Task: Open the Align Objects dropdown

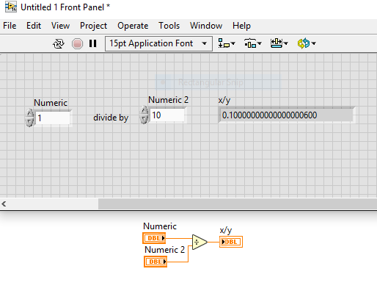Action: click(x=227, y=43)
